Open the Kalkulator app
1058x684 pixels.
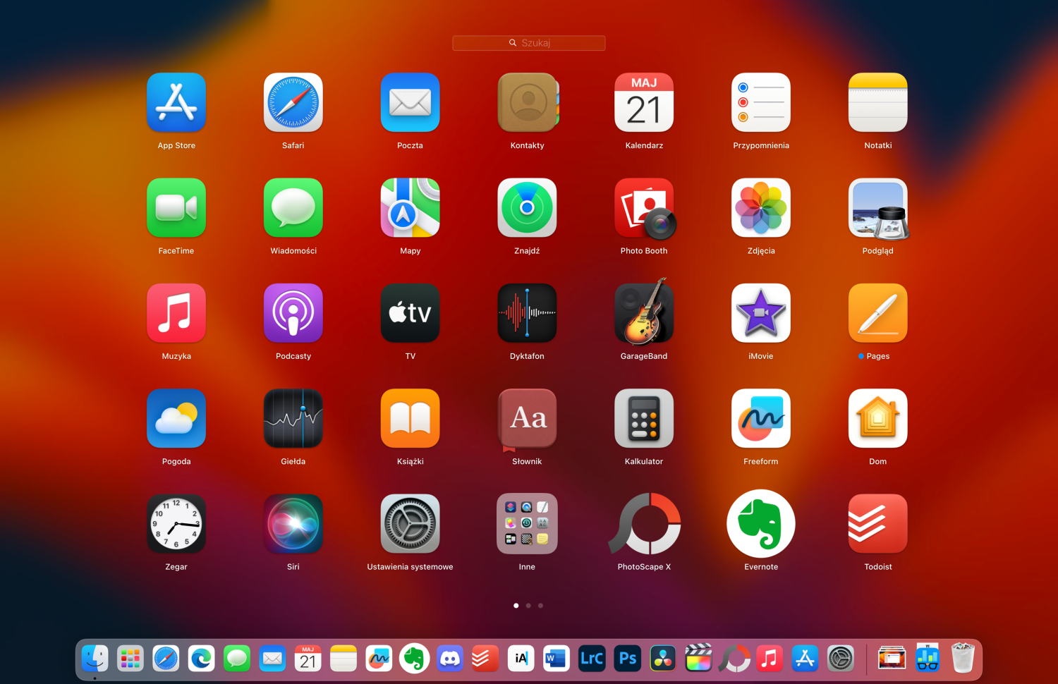[x=643, y=418]
